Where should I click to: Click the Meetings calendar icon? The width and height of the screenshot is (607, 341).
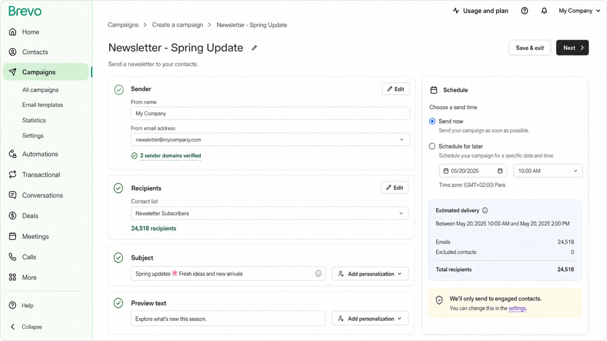pyautogui.click(x=13, y=236)
